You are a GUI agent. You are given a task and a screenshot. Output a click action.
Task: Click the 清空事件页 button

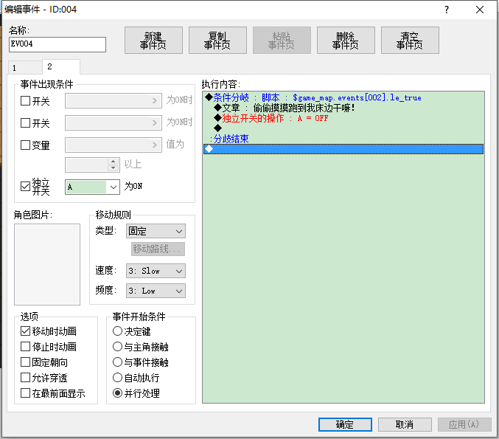(410, 40)
